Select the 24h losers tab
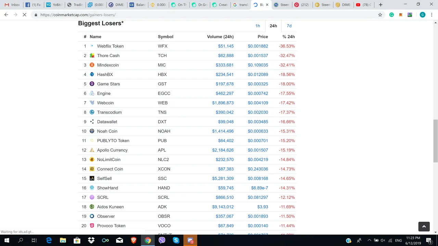 pyautogui.click(x=273, y=26)
